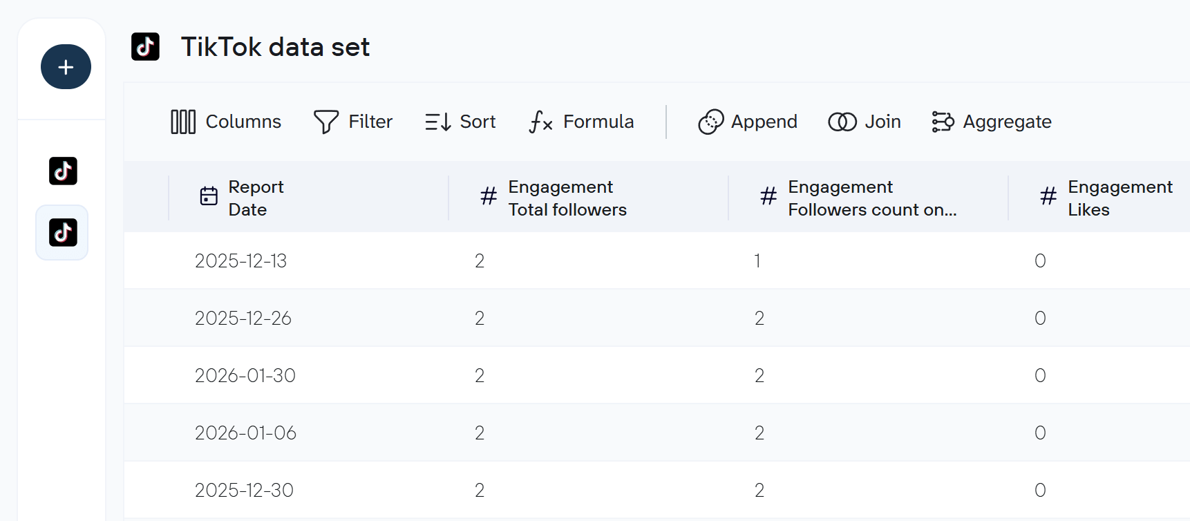
Task: Sort the data set rows
Action: [460, 122]
